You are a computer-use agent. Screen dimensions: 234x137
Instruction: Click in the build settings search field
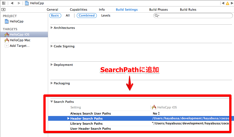coord(193,15)
